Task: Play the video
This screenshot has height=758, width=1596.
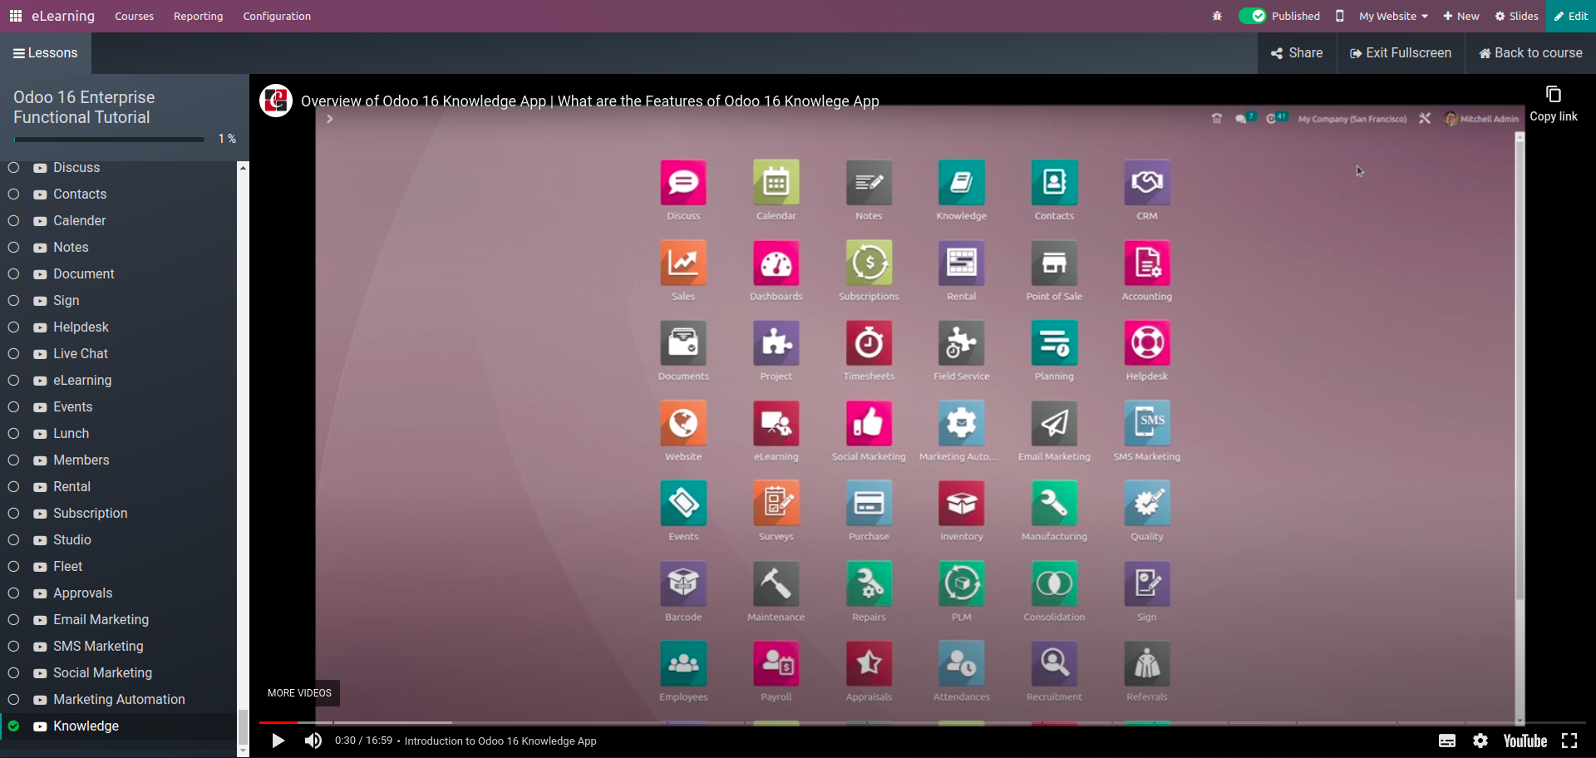Action: (x=278, y=741)
